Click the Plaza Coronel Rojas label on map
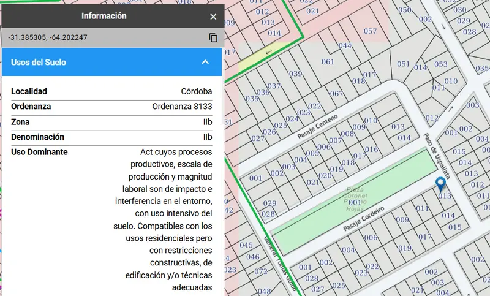 tap(355, 199)
